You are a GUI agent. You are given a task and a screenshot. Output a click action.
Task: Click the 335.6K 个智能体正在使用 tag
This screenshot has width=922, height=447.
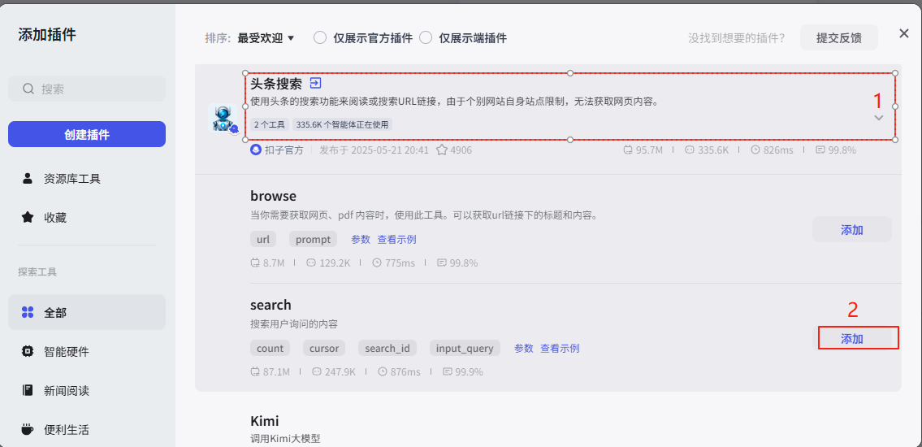[342, 124]
